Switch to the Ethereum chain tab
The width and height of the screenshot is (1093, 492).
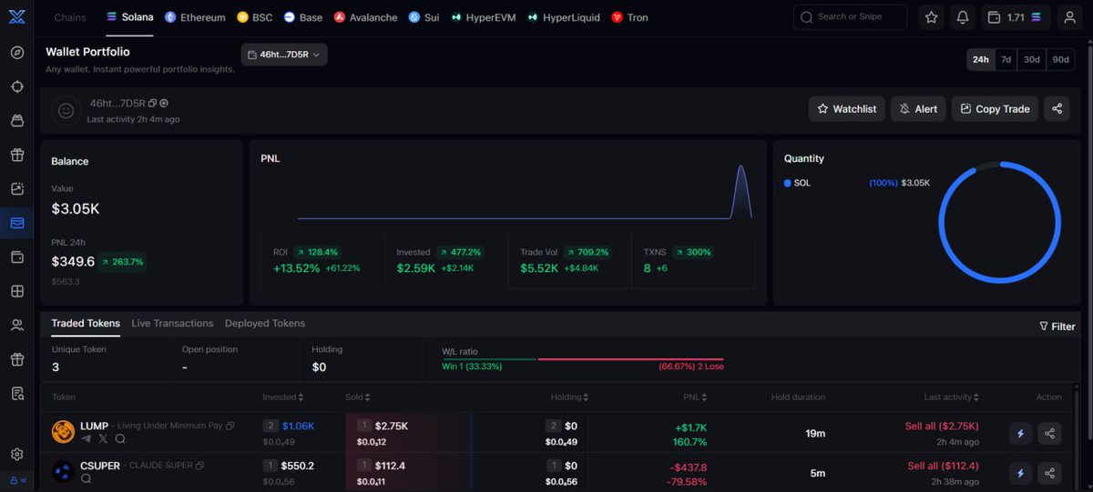[194, 17]
